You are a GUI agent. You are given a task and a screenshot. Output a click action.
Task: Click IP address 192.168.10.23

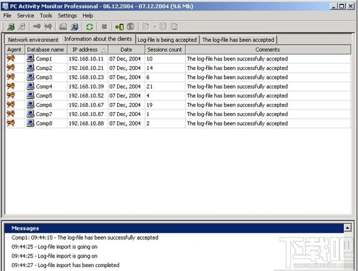(86, 77)
